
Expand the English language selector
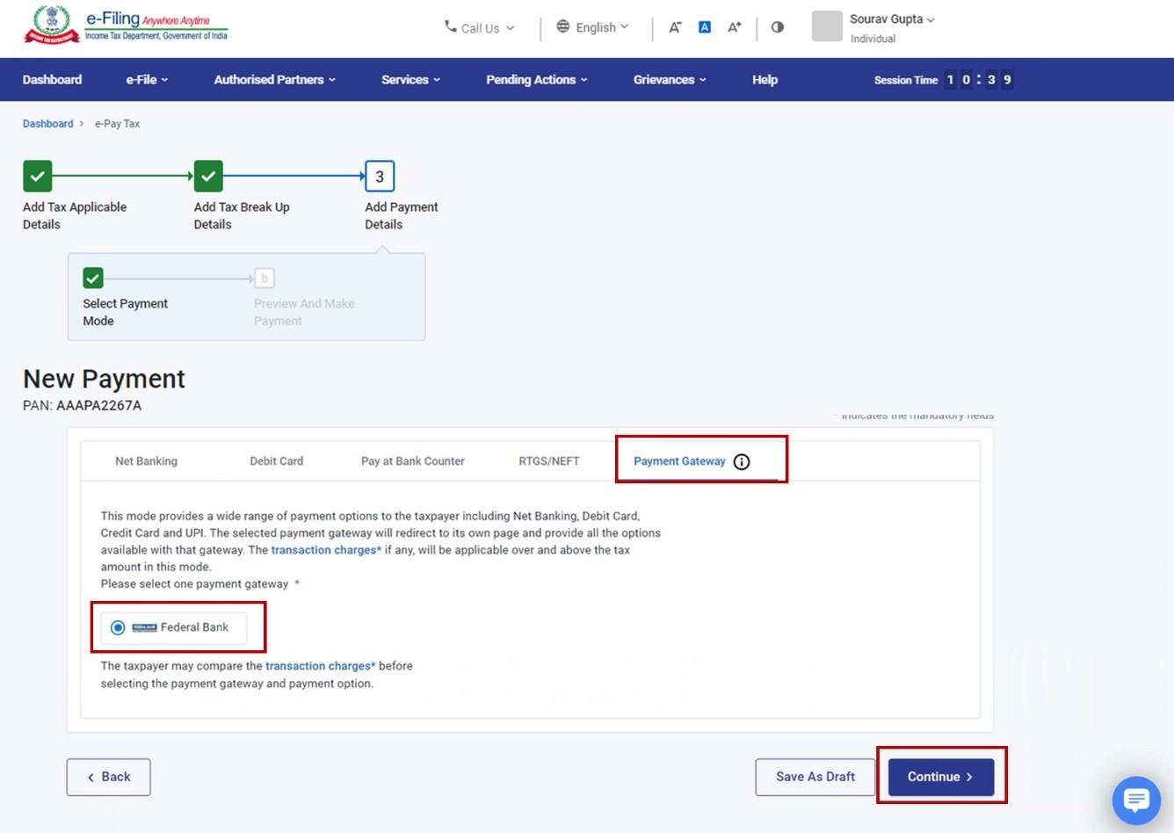593,27
